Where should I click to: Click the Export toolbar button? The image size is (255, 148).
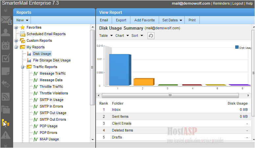coord(121,20)
